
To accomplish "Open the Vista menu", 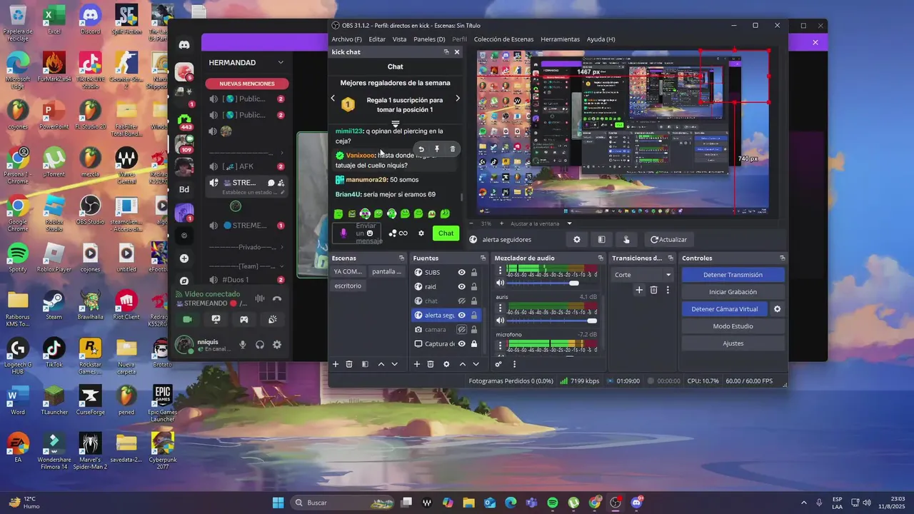I will (399, 39).
